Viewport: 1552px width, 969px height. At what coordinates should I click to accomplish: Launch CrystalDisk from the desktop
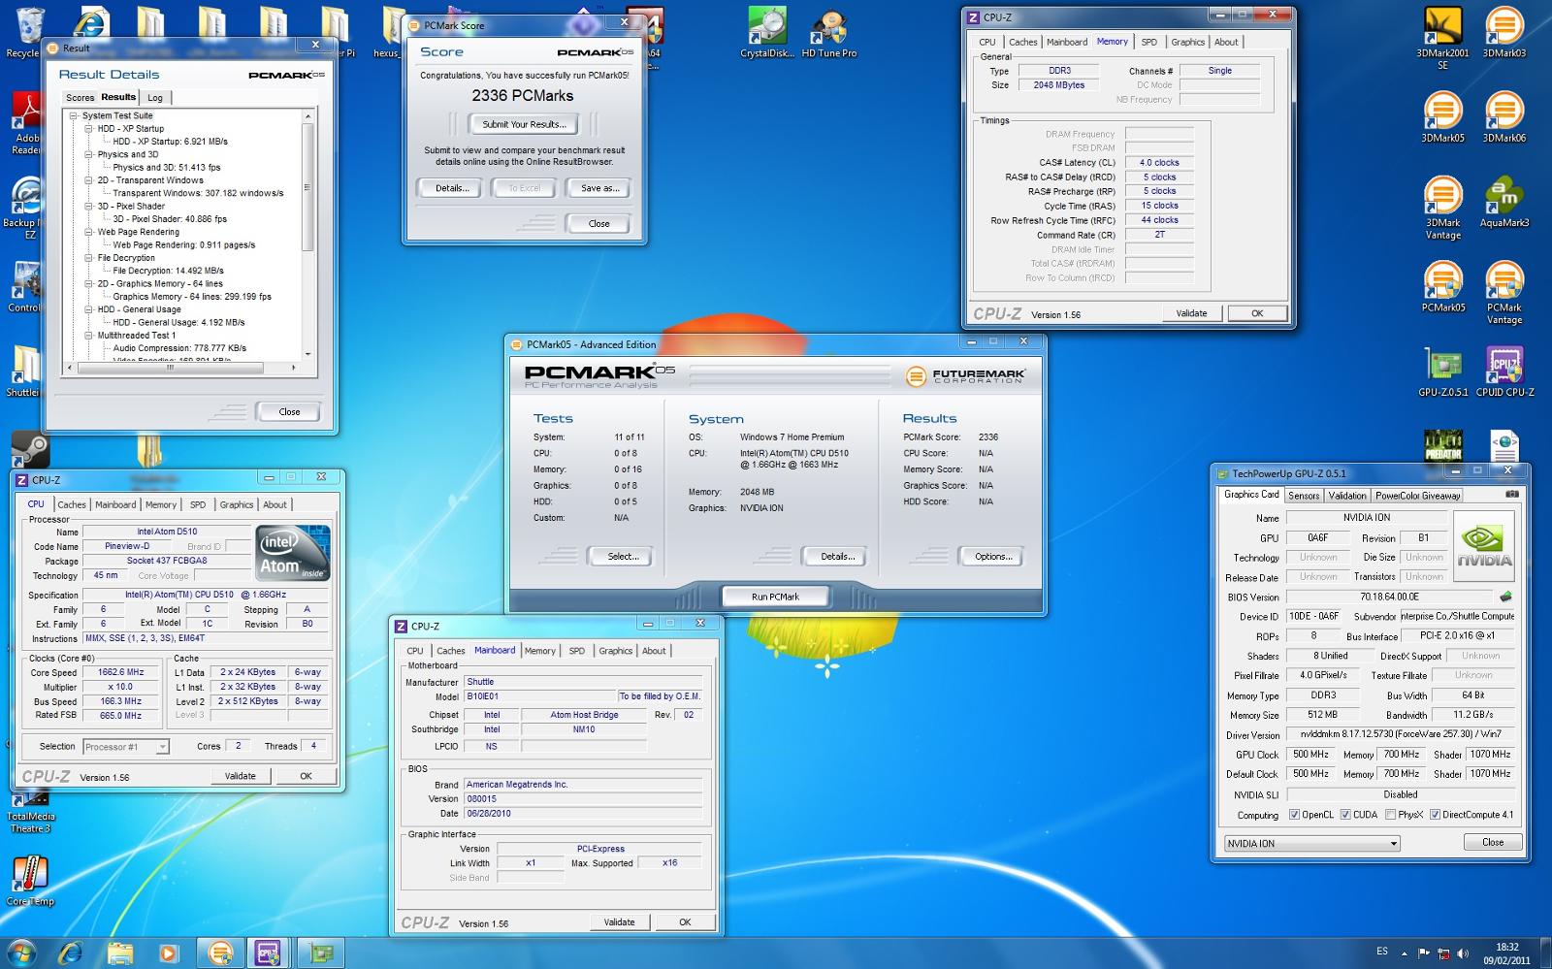point(766,31)
